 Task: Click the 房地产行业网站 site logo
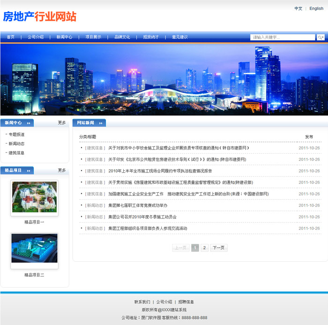tap(39, 16)
